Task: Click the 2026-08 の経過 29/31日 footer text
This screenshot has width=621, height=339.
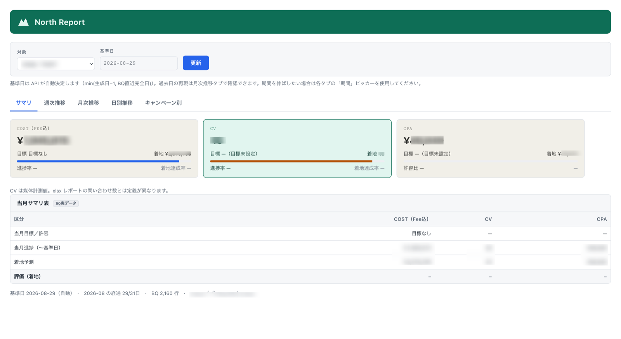Action: coord(112,294)
